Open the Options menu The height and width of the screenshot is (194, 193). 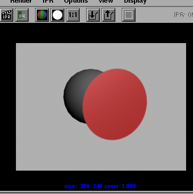pos(76,2)
